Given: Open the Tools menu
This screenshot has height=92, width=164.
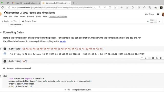Looking at the screenshot, I should 38,17.
